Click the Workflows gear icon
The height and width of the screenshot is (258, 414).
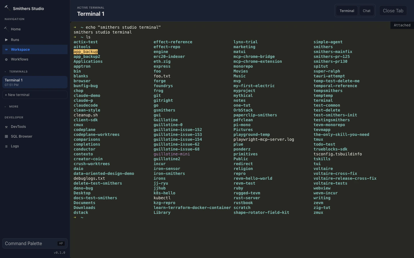point(6,59)
